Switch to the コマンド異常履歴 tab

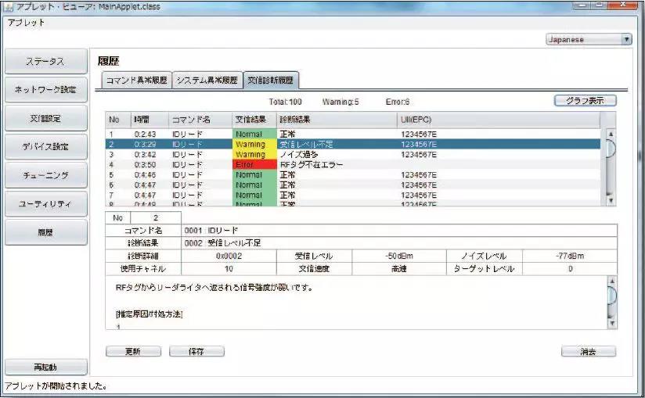coord(137,80)
